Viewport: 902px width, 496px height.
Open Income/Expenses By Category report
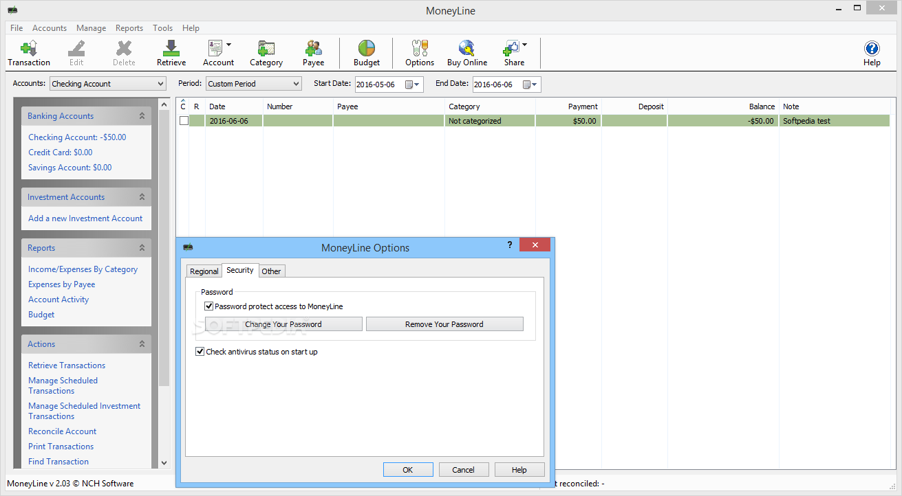pos(83,269)
